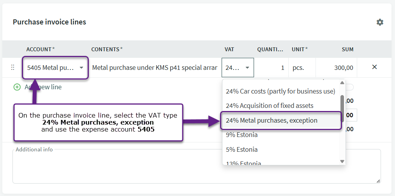
Task: Choose 24% Car costs VAT option
Action: coord(280,91)
